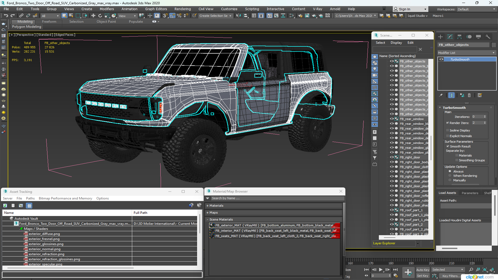Click Set Keys large plus-key button

point(408,272)
